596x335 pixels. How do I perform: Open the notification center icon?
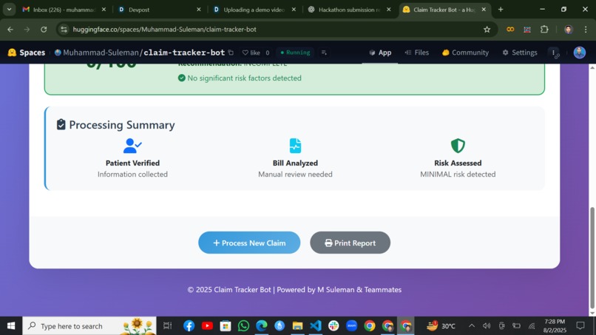(x=580, y=326)
